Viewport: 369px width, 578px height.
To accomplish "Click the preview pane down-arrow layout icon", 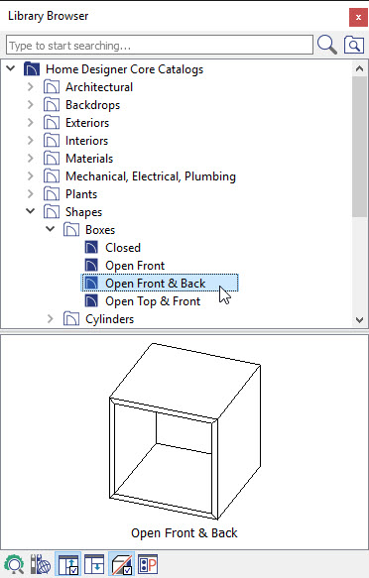I will point(94,564).
